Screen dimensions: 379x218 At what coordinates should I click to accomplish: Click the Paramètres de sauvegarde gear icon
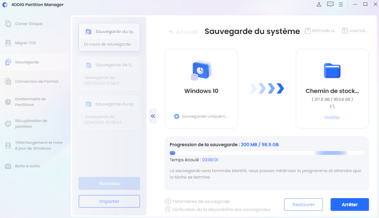click(x=168, y=202)
